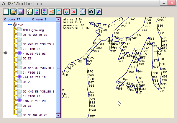Click the numbered line-axis toolbar icon
Viewport: 177px width, 123px height.
29,12
